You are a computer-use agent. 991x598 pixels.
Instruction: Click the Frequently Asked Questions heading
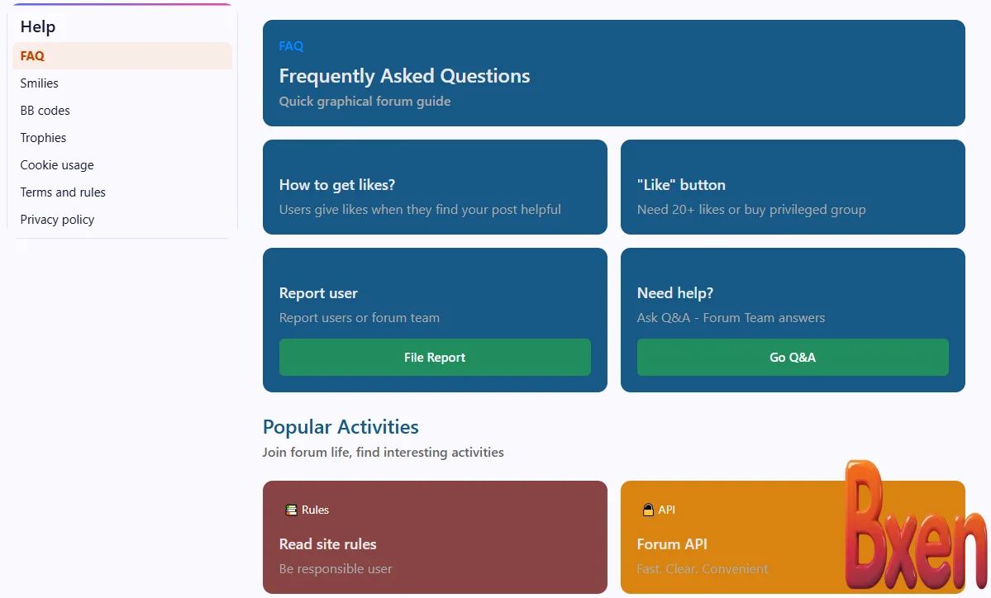coord(404,76)
